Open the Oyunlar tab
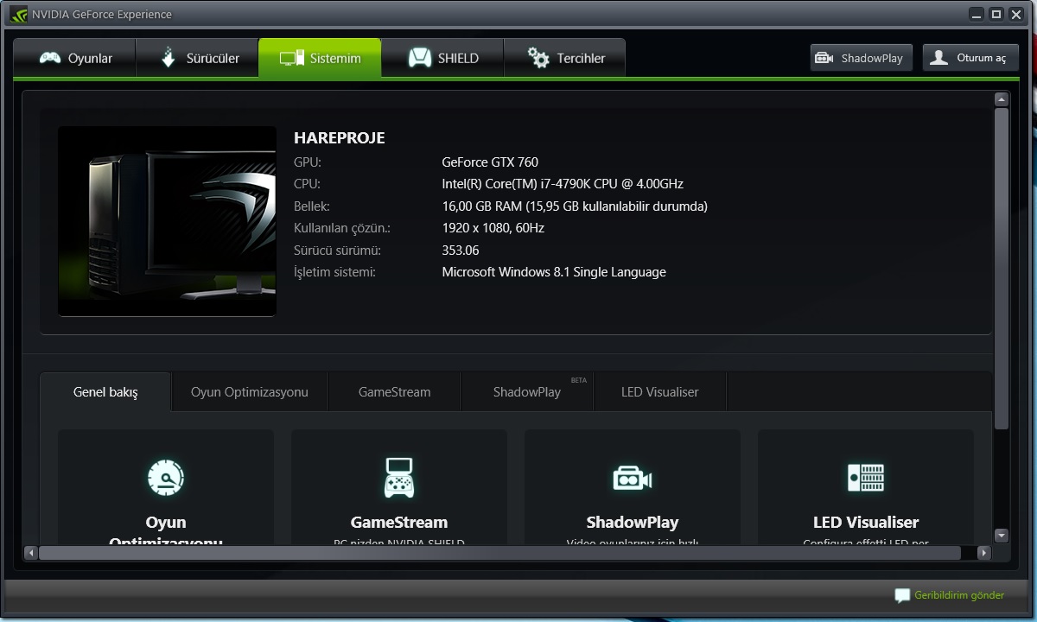Viewport: 1037px width, 622px height. pos(75,59)
